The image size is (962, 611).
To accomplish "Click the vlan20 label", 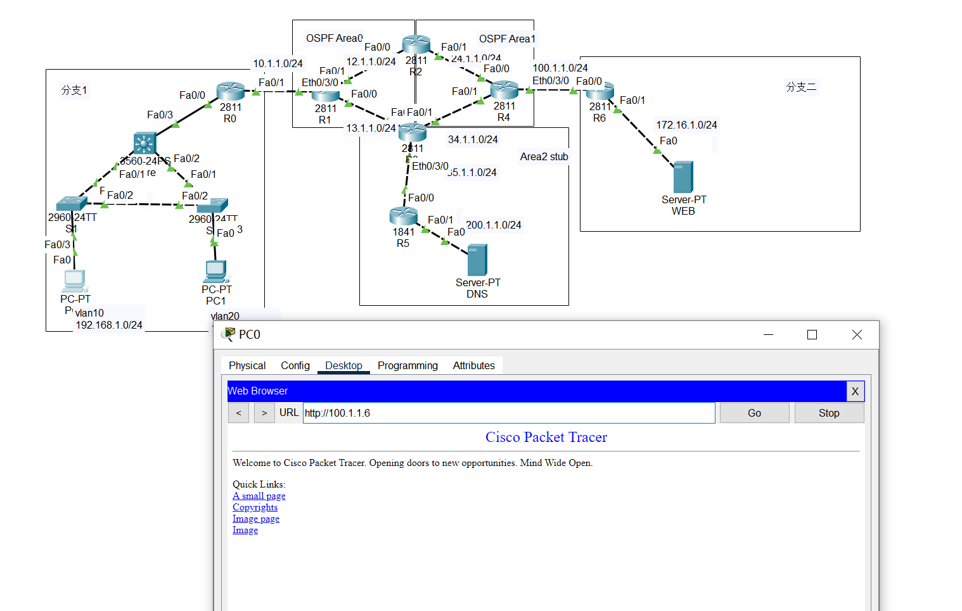I will [225, 316].
